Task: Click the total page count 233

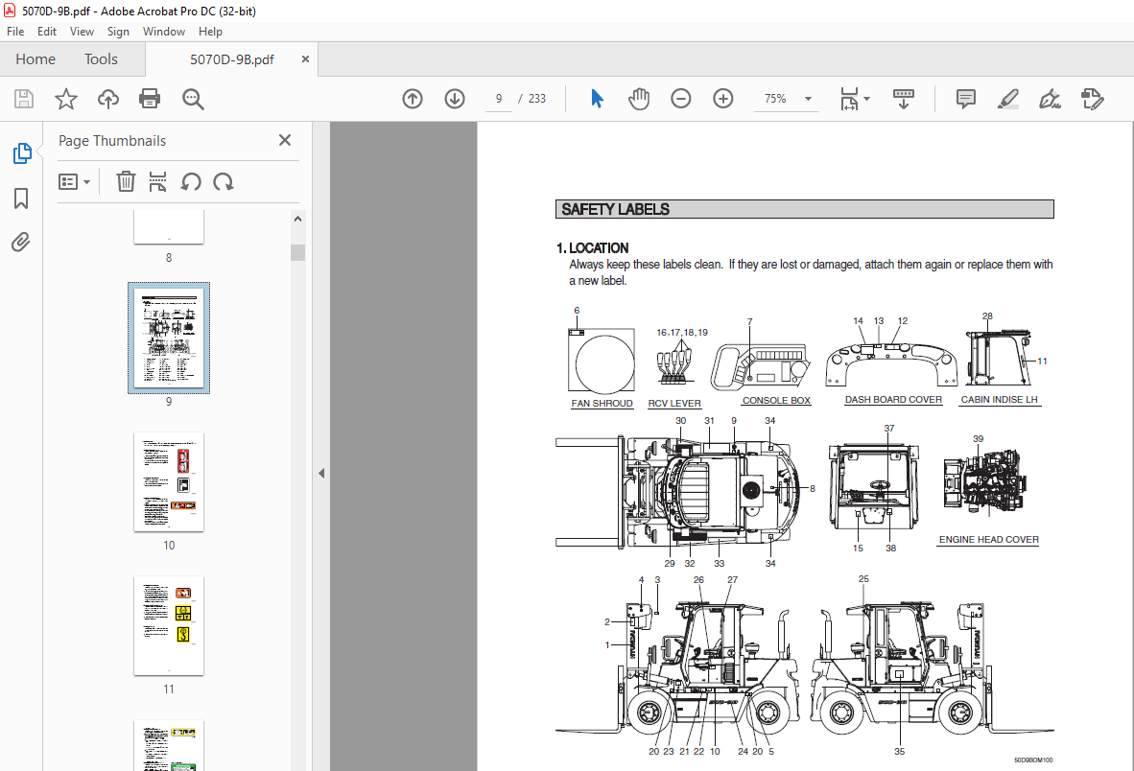Action: [536, 99]
